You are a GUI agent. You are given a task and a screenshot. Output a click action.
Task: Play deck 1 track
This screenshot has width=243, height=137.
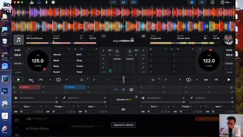pyautogui.click(x=18, y=80)
